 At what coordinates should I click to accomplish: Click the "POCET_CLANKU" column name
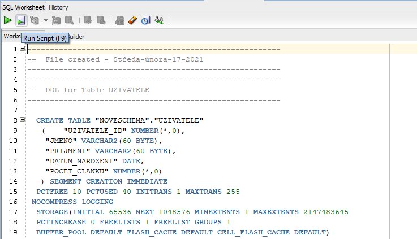click(x=77, y=171)
